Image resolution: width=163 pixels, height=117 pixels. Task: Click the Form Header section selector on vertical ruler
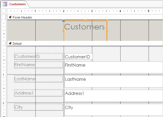point(4,17)
